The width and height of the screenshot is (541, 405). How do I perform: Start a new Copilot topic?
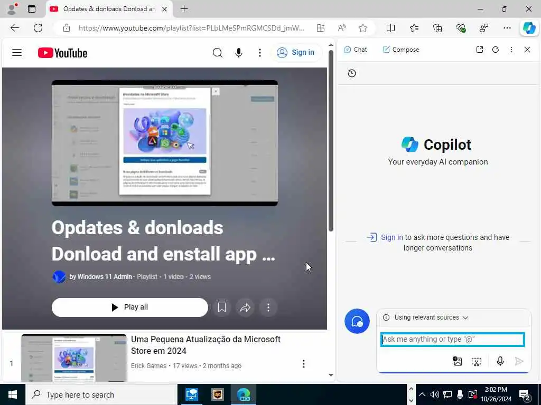coord(357,321)
